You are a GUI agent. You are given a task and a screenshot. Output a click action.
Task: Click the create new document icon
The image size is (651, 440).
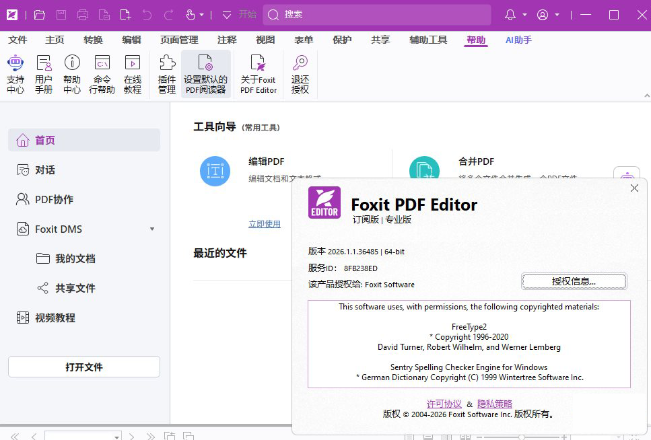tap(125, 15)
